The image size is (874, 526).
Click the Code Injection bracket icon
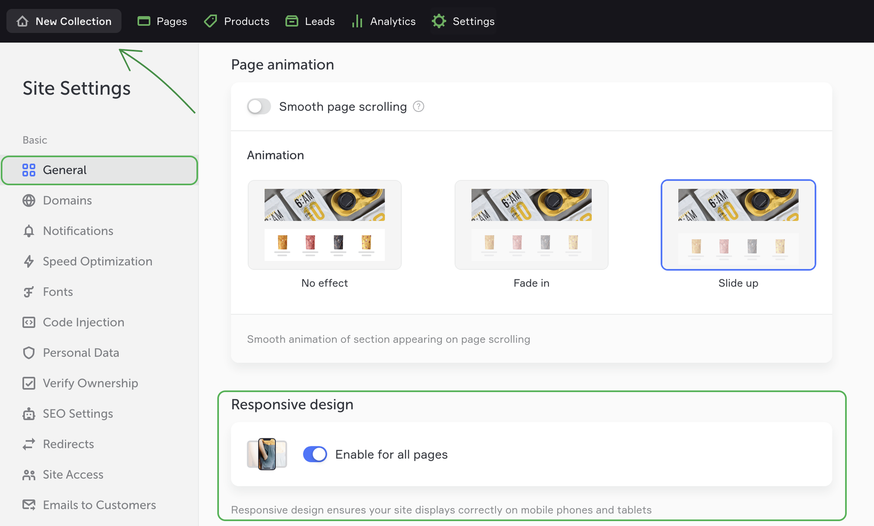[x=29, y=323]
